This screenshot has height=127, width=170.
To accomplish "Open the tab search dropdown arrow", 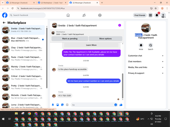I will pos(2,3).
